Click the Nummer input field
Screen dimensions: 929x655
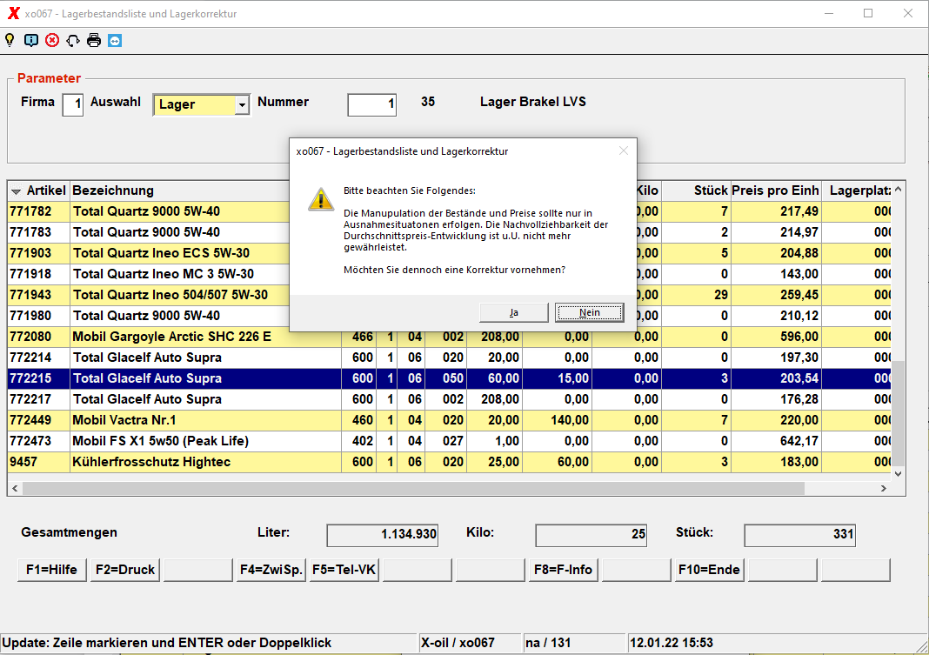tap(372, 105)
